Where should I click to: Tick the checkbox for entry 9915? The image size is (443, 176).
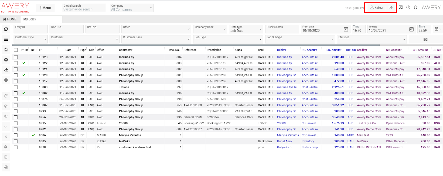click(16, 123)
